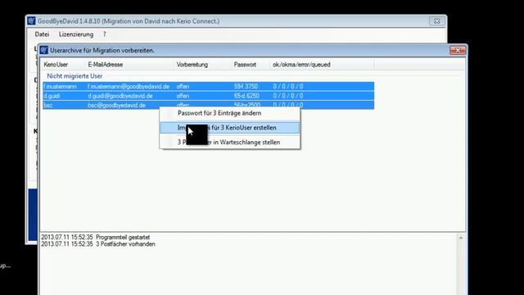
Task: Choose Passwort für 3 Einträge ändern
Action: click(229, 113)
